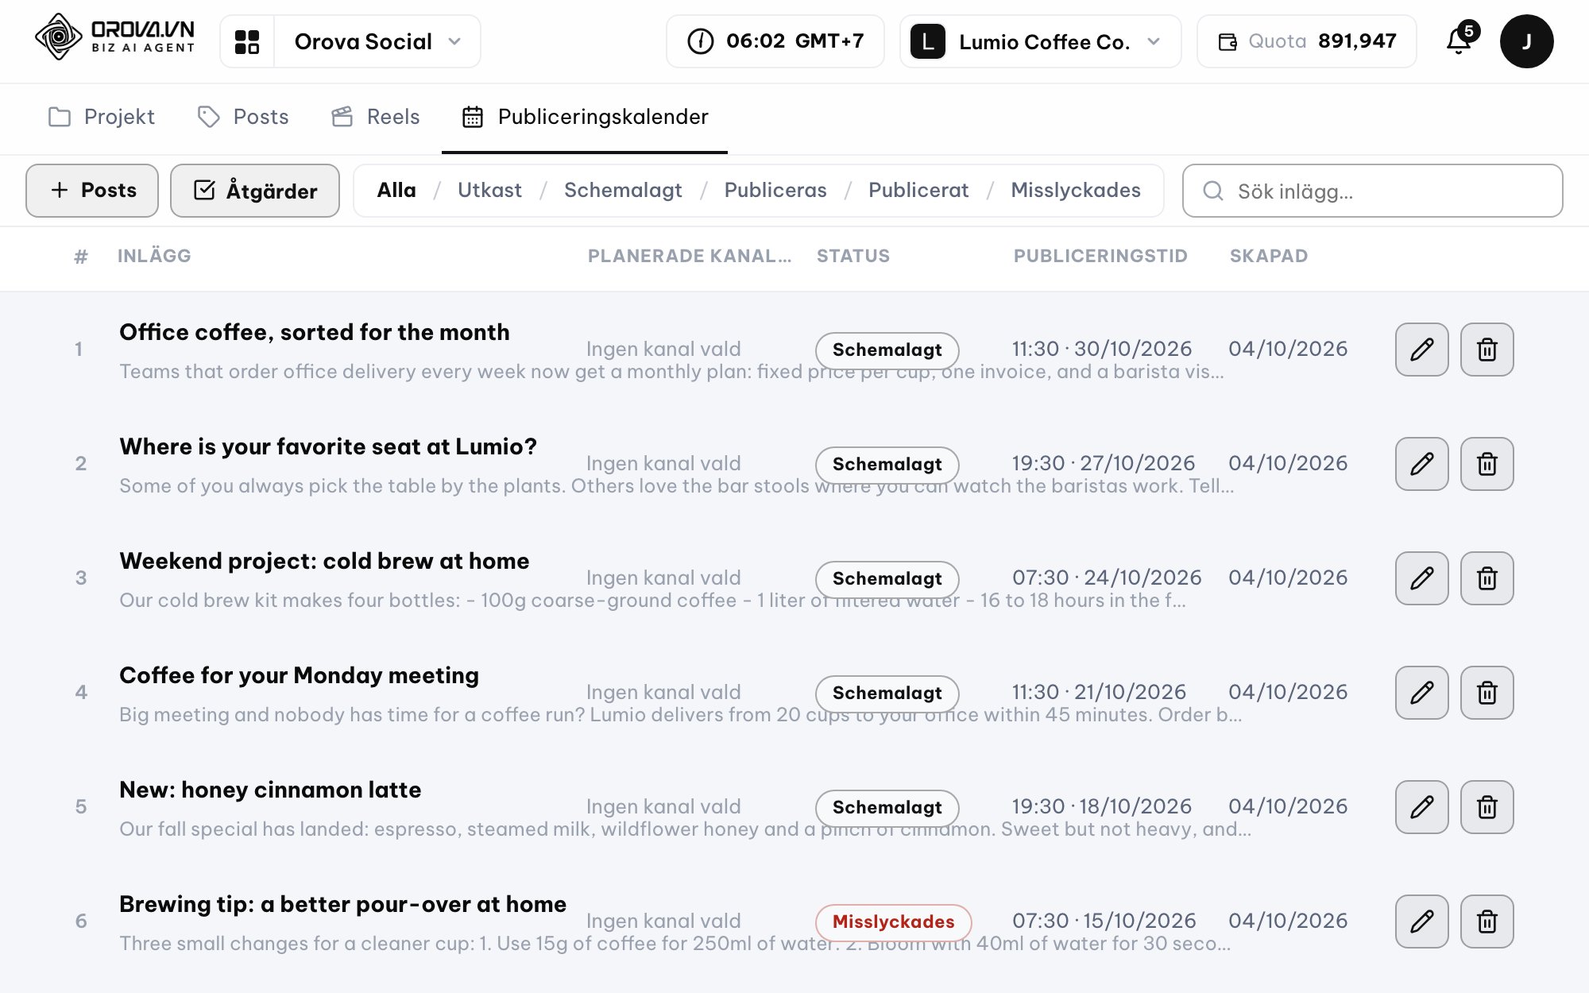Image resolution: width=1589 pixels, height=993 pixels.
Task: Click the Publiceringstid column header
Action: pyautogui.click(x=1100, y=256)
